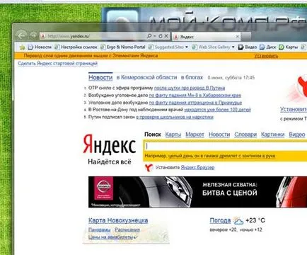The image size is (307, 255).
Task: Open the Карты bookmark in favorites bar
Action: pyautogui.click(x=289, y=47)
